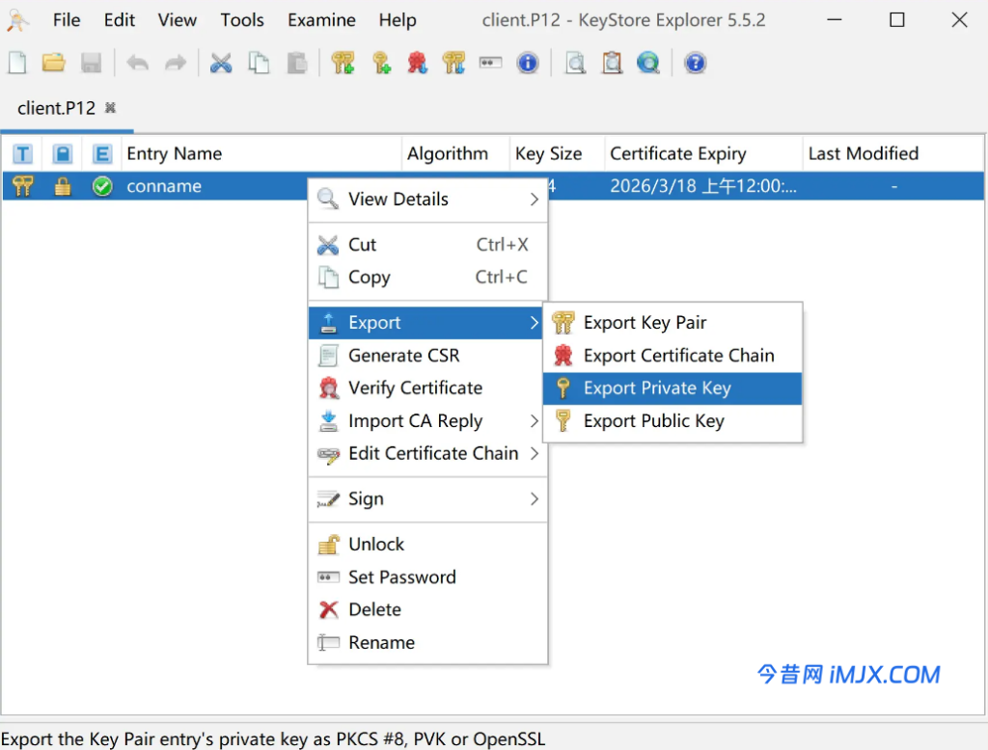Click the Generate Secret Key toolbar icon
This screenshot has width=988, height=750.
click(381, 63)
